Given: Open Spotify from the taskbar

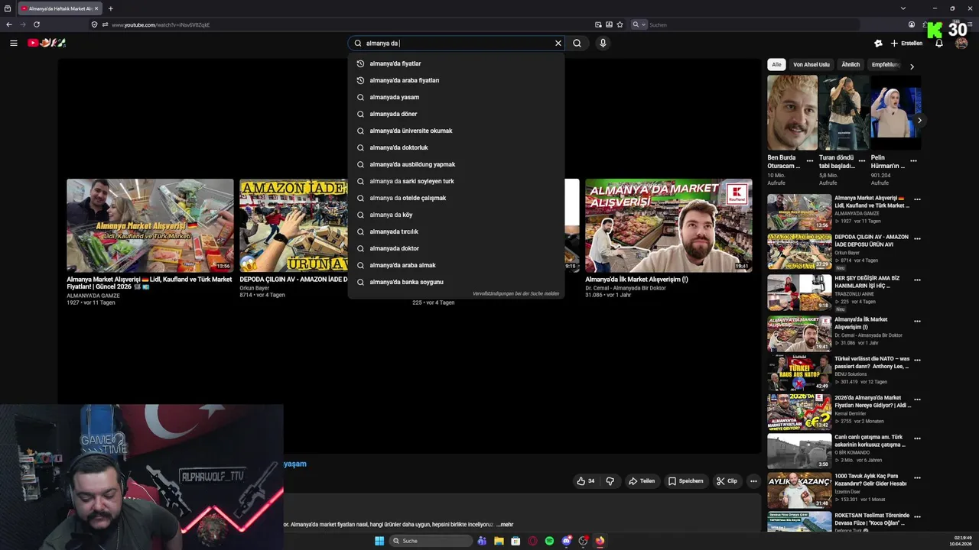Looking at the screenshot, I should tap(549, 541).
